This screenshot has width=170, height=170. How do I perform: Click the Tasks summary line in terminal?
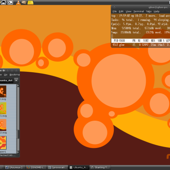(141, 20)
